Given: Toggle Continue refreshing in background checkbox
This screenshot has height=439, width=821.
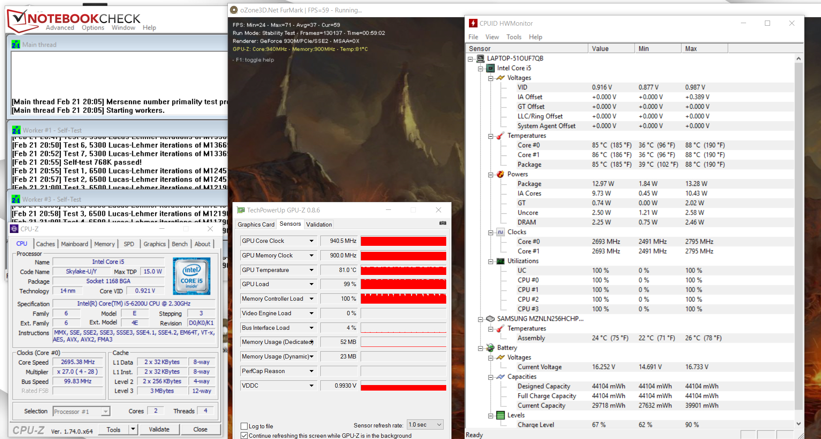Looking at the screenshot, I should tap(244, 436).
